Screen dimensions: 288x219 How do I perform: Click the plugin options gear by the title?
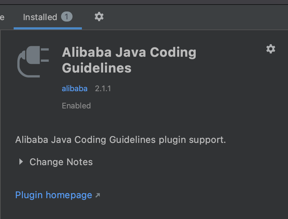click(x=270, y=49)
